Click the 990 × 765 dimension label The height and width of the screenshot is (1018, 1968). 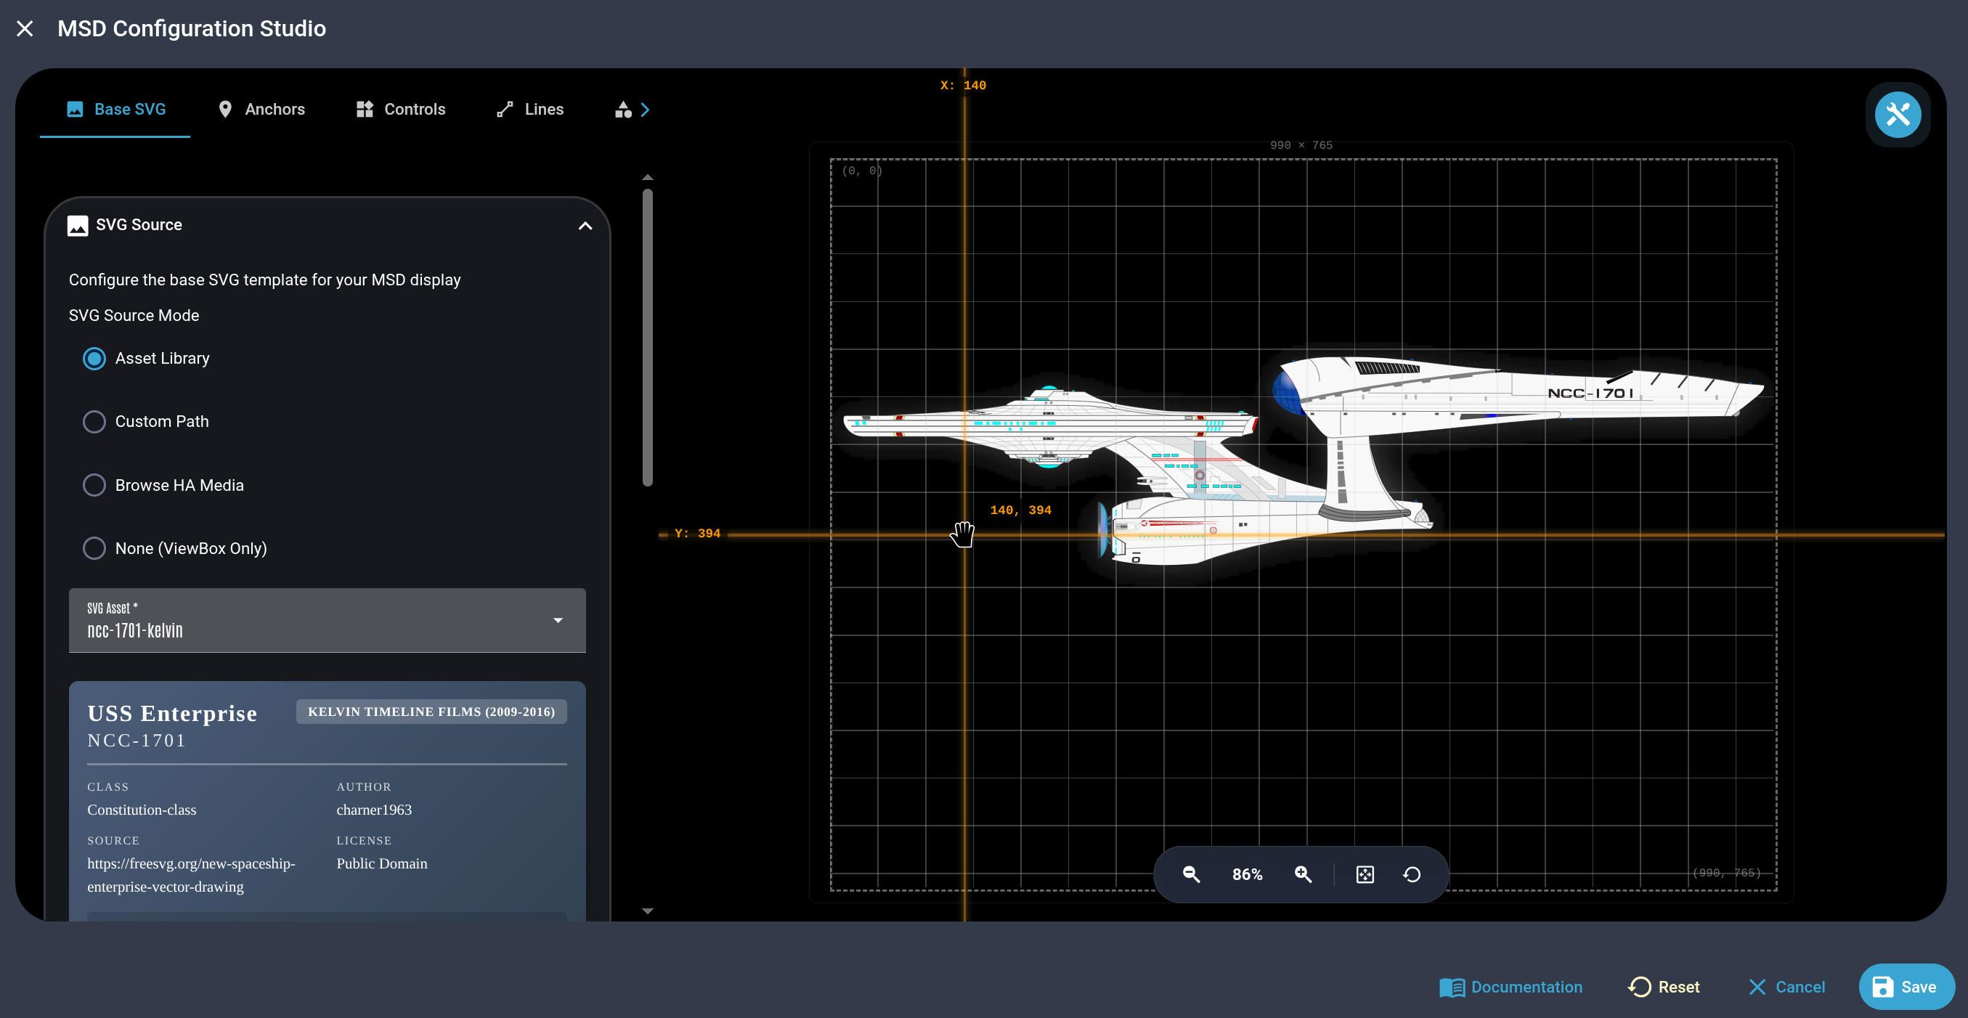[x=1301, y=145]
